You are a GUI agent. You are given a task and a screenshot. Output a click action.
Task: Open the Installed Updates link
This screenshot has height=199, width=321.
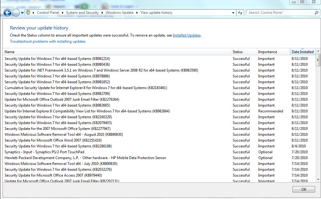point(187,35)
